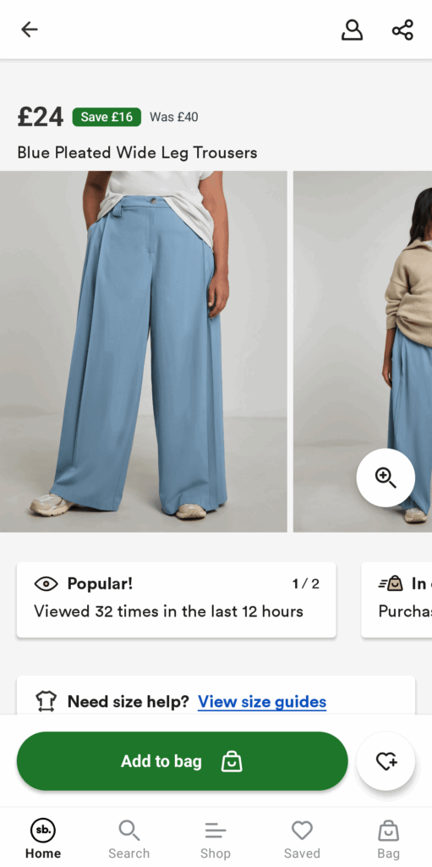Tap the bag icon in Add to bag
The height and width of the screenshot is (867, 432).
coord(232,761)
